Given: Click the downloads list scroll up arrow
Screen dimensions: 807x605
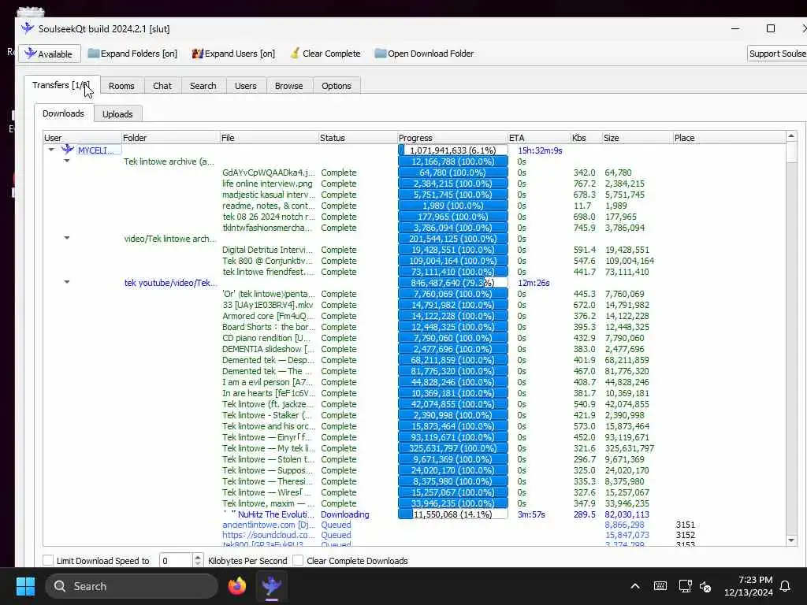Looking at the screenshot, I should 791,136.
